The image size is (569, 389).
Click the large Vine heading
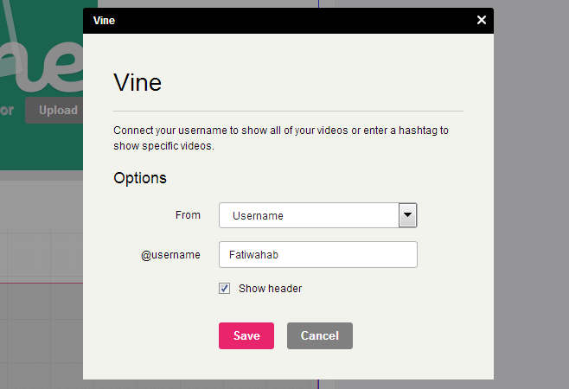coord(137,83)
